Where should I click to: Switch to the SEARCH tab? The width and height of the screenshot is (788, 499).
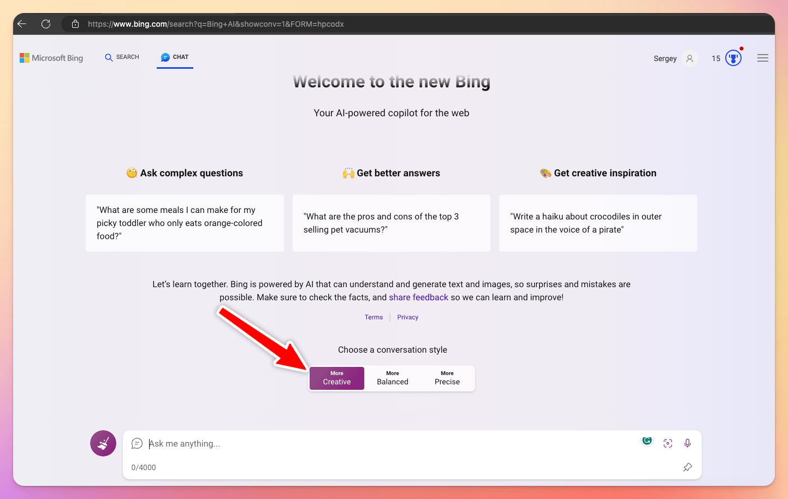pos(122,57)
